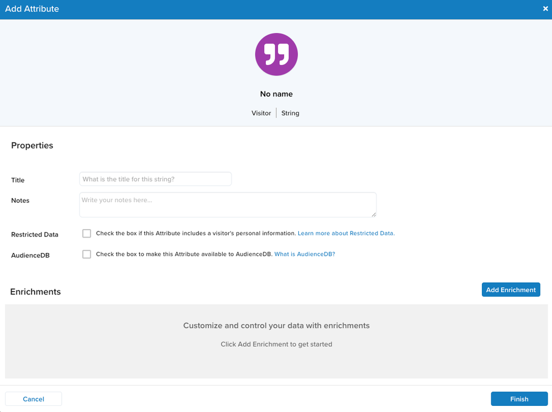Enable the Restricted Data checkbox
Image resolution: width=552 pixels, height=412 pixels.
tap(87, 234)
